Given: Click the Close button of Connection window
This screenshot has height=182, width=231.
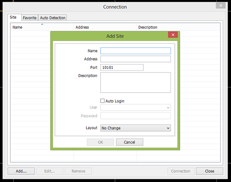Looking at the screenshot, I should (209, 171).
